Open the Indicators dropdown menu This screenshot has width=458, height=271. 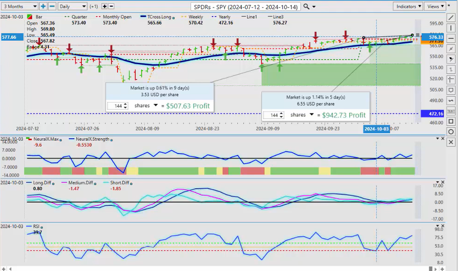[x=408, y=6]
